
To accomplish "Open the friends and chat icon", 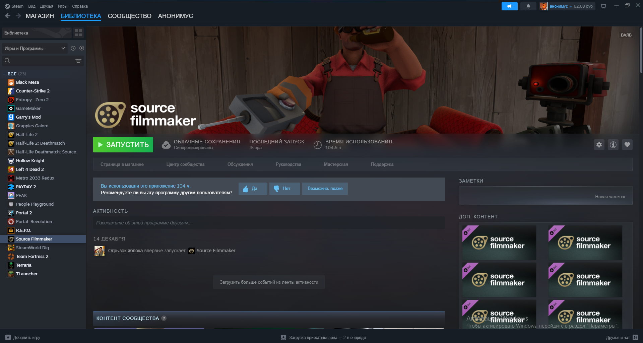I will (635, 338).
